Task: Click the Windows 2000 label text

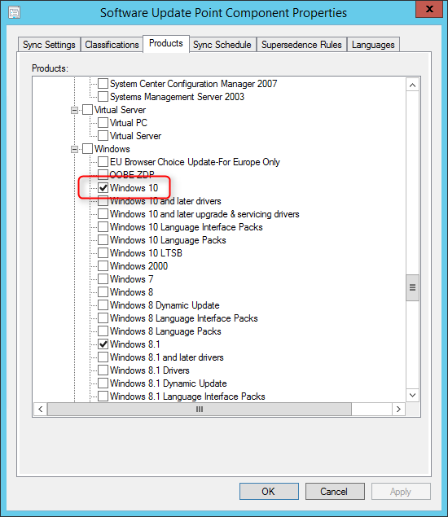Action: click(139, 266)
